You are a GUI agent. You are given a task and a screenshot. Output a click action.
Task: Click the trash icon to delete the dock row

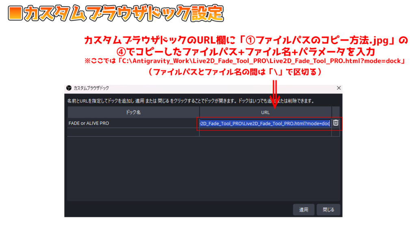336,123
